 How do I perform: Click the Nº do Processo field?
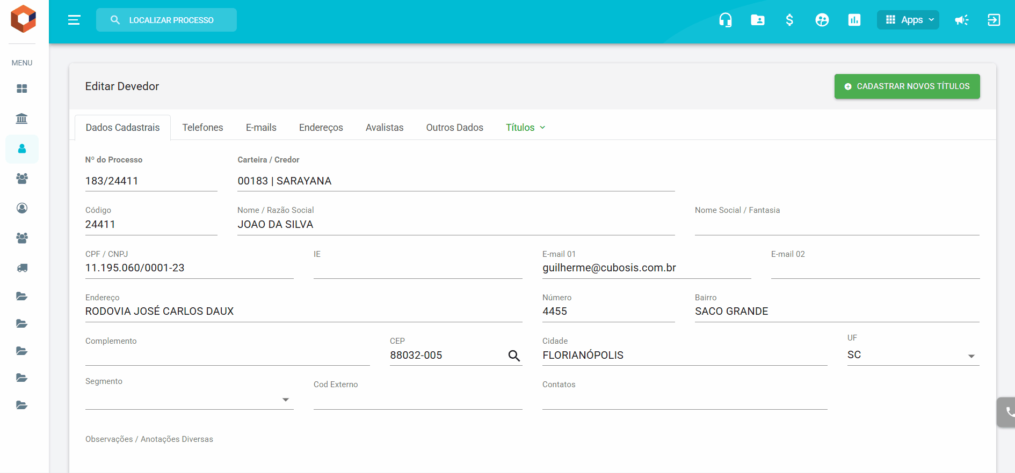coord(151,181)
